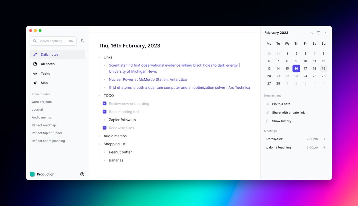
Task: Uncheck Readwise fixes task
Action: tap(104, 128)
